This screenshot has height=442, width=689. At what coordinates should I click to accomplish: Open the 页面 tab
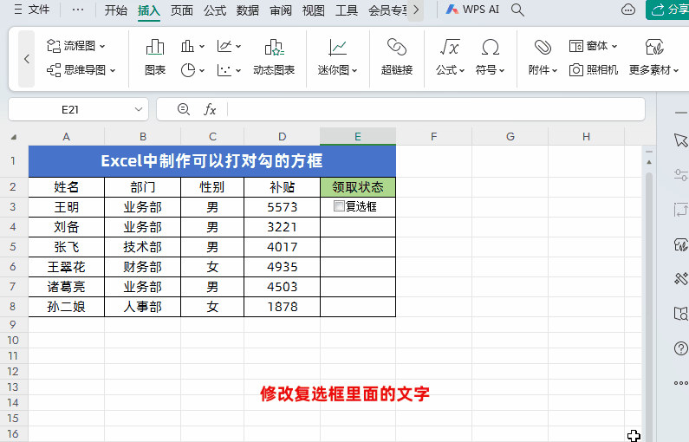click(x=181, y=10)
